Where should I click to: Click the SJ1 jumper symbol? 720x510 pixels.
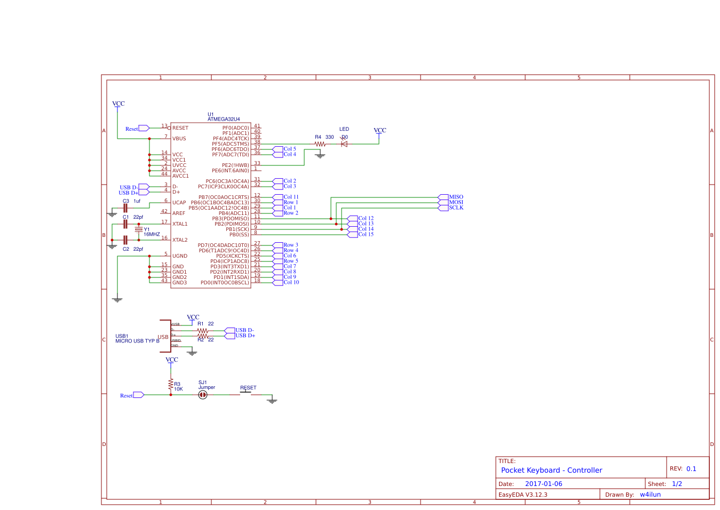coord(203,395)
